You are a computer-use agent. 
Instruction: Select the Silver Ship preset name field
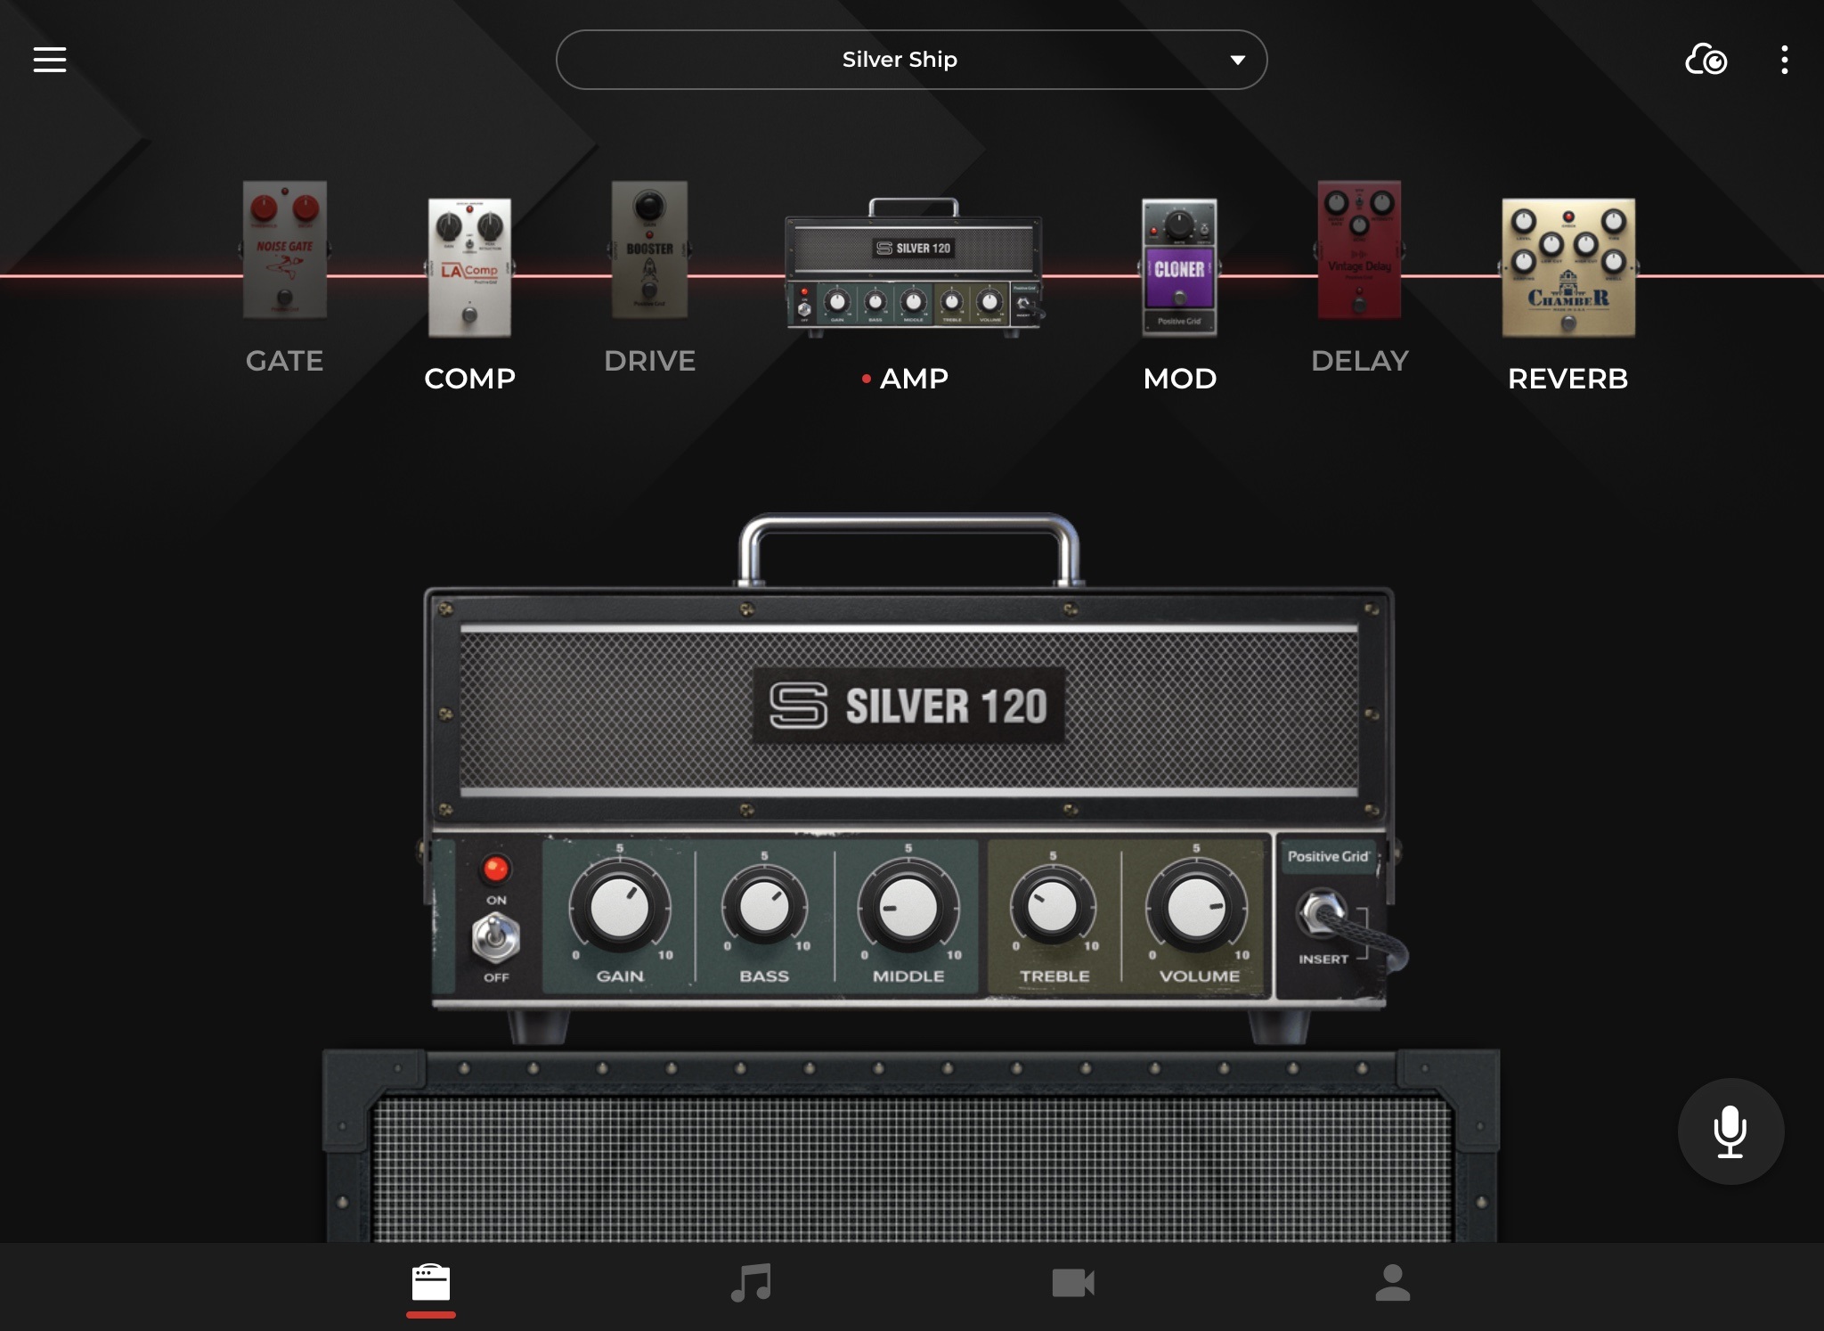click(x=911, y=60)
